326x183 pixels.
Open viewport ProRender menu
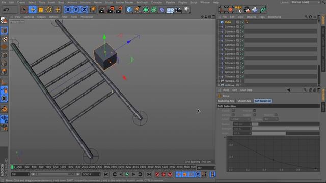[x=87, y=17]
